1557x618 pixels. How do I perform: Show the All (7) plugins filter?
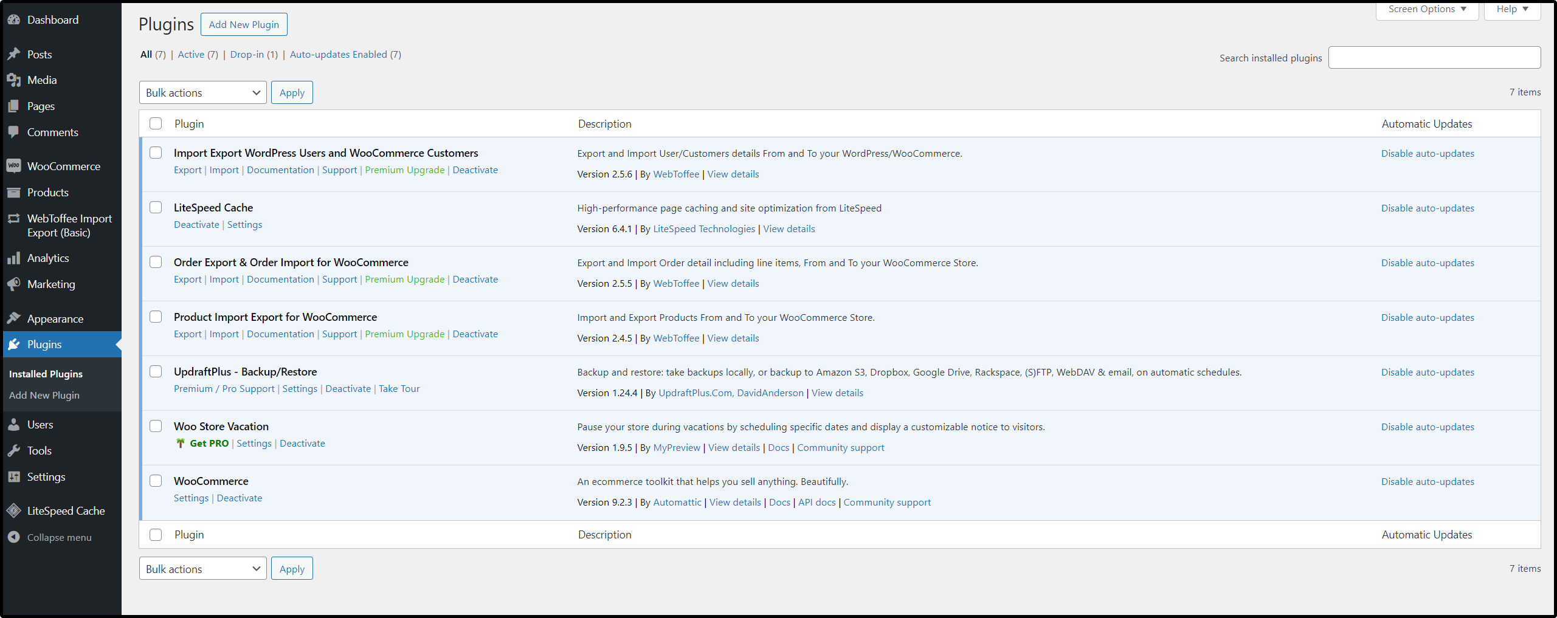[x=153, y=55]
